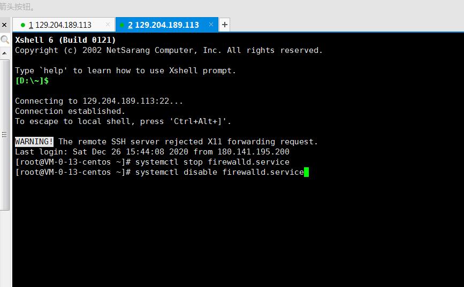Screen dimensions: 464x287
Task: Click empty scrollbar track below the thumb
Action: point(5,246)
